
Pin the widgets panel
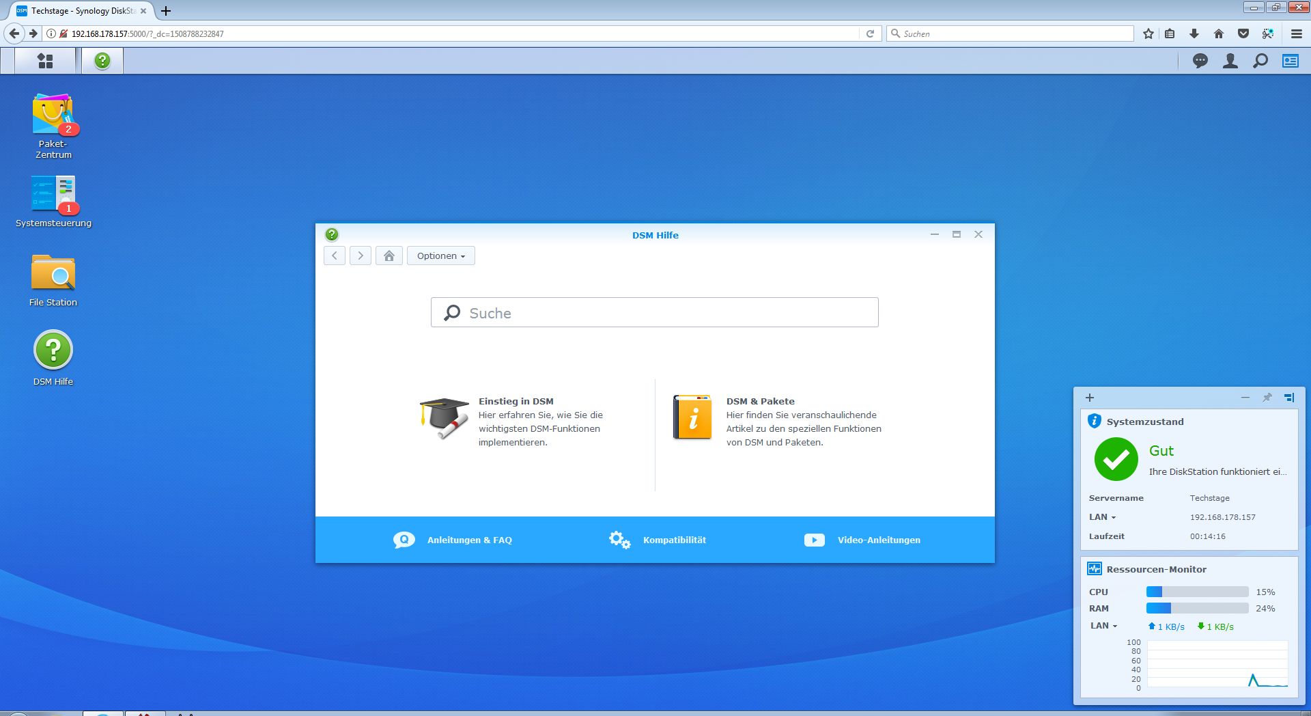1267,398
